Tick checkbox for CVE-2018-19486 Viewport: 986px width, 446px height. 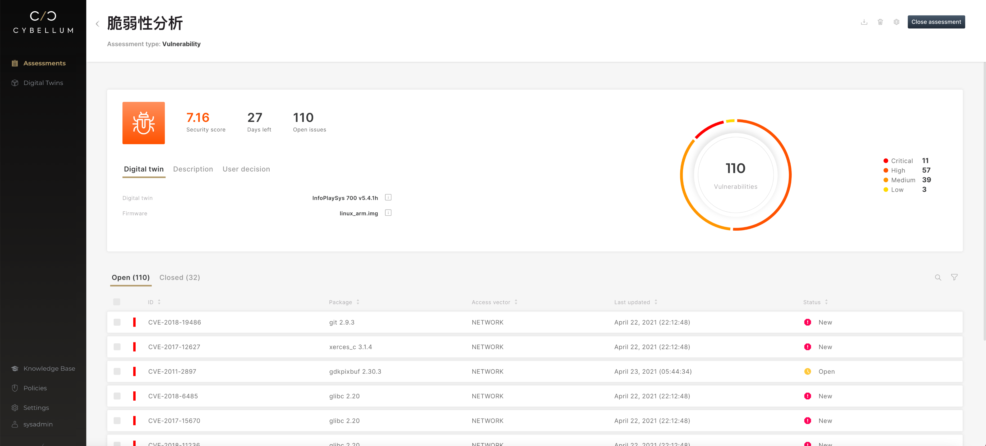(x=117, y=322)
